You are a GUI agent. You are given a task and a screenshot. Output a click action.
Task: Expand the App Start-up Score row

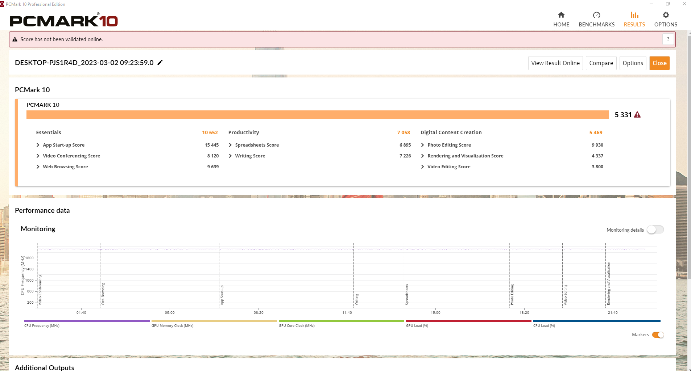click(x=38, y=145)
